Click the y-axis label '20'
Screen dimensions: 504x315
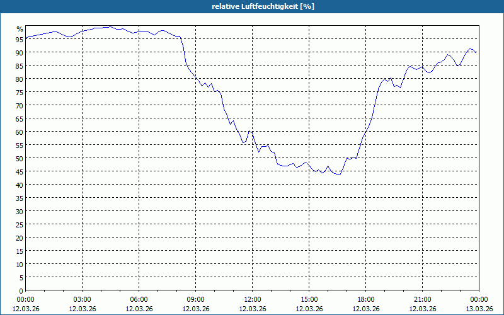click(20, 238)
